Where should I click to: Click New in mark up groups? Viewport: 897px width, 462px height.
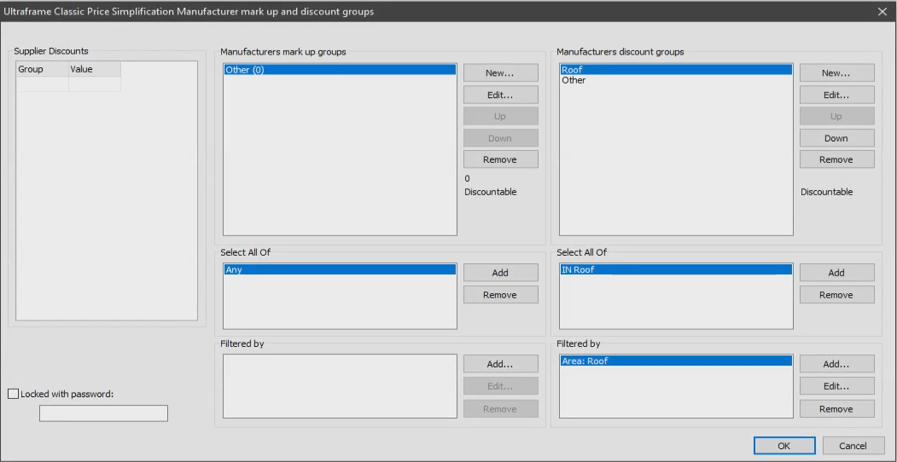pos(500,73)
